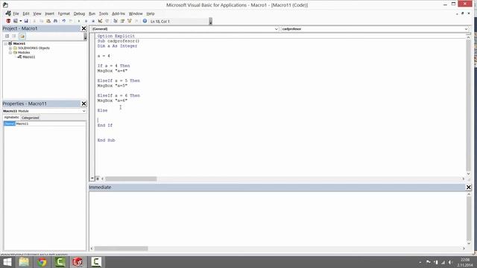This screenshot has width=477, height=268.
Task: Save the macro with the disk icon
Action: [x=26, y=21]
